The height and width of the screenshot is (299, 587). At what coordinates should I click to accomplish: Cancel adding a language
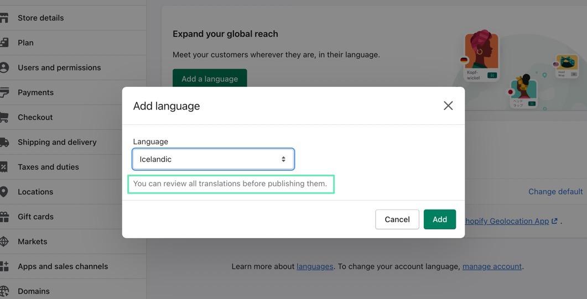397,219
